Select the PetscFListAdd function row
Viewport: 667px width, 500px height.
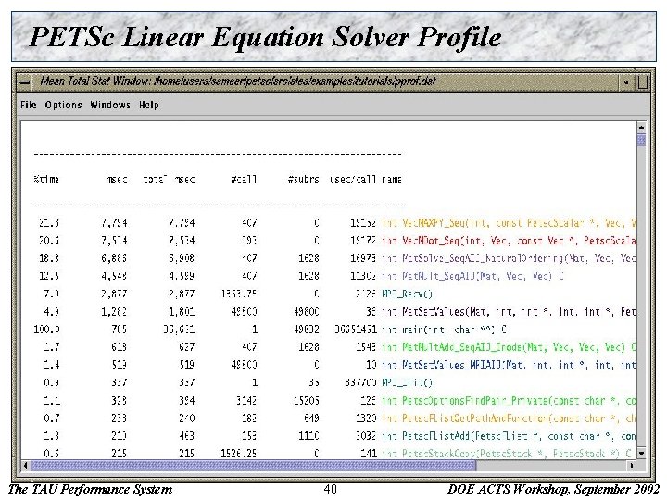(x=334, y=436)
